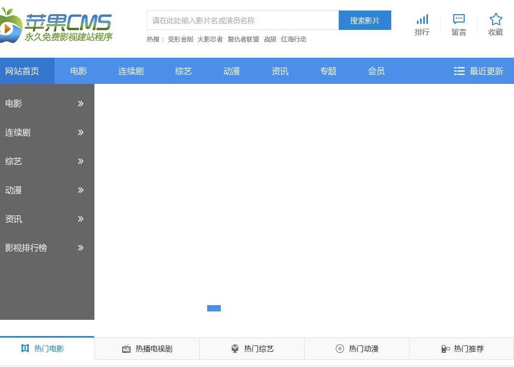This screenshot has height=367, width=514.
Task: Select the 电影 sidebar category
Action: point(14,104)
